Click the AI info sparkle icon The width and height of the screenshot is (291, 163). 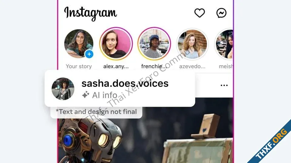[x=85, y=95]
